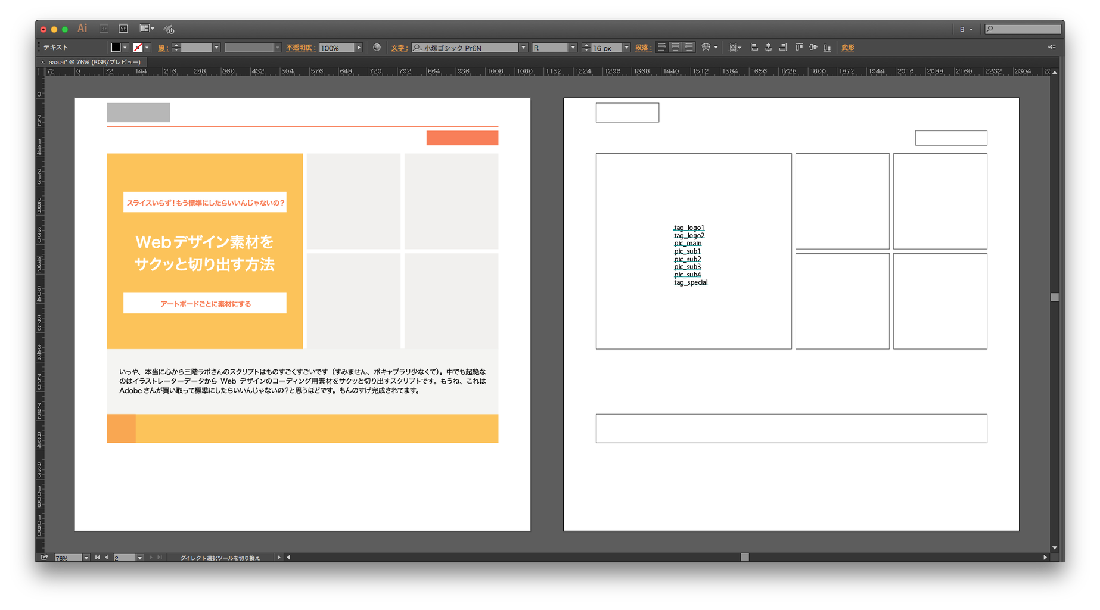The image size is (1100, 610).
Task: Open the zoom level dropdown arrow
Action: click(x=86, y=558)
